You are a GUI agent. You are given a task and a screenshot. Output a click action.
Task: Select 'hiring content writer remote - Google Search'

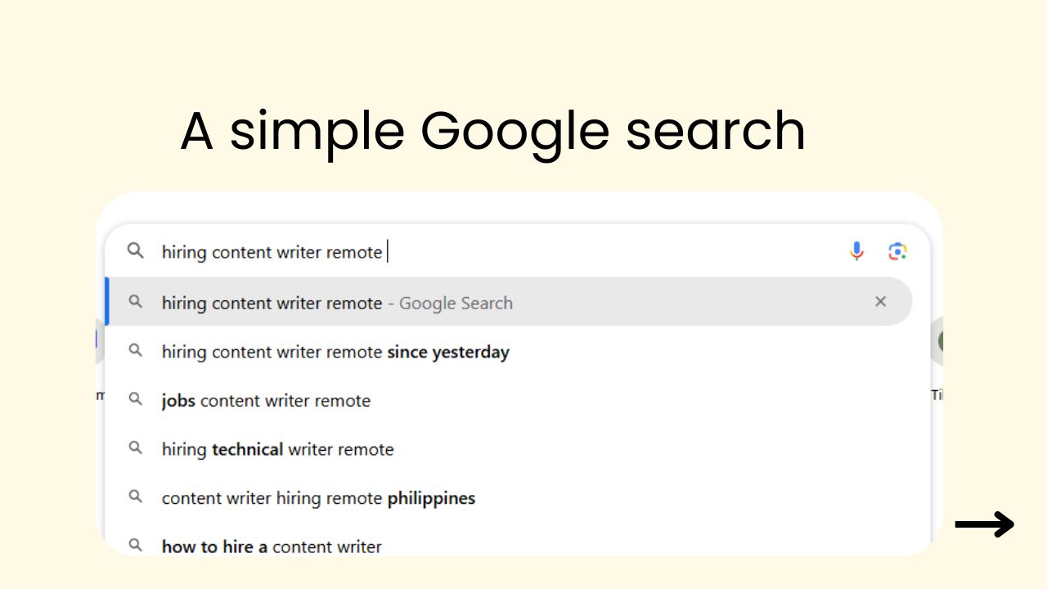tap(337, 303)
